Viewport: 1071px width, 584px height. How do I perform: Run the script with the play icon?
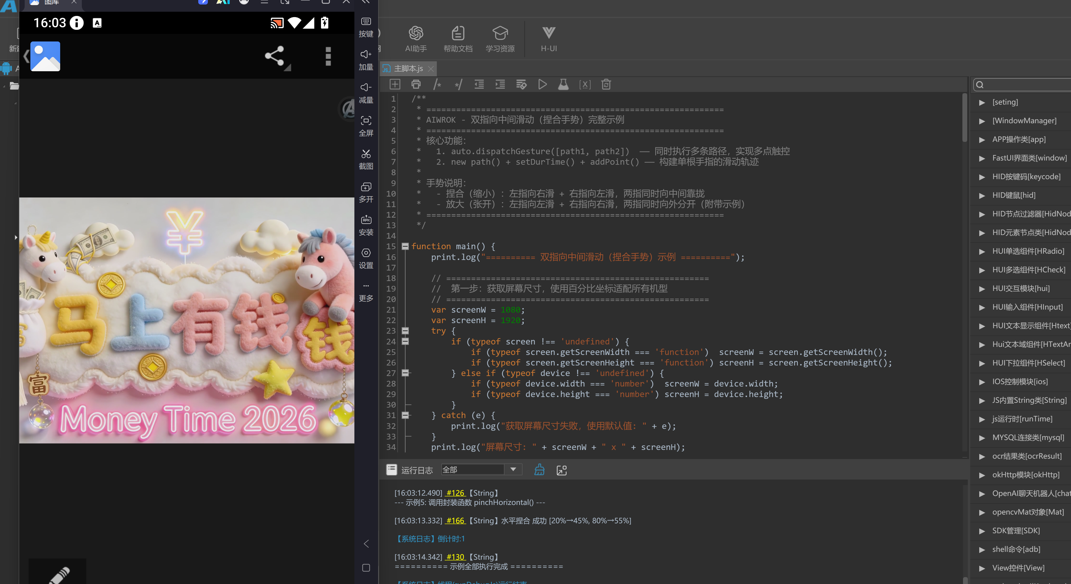click(x=542, y=84)
